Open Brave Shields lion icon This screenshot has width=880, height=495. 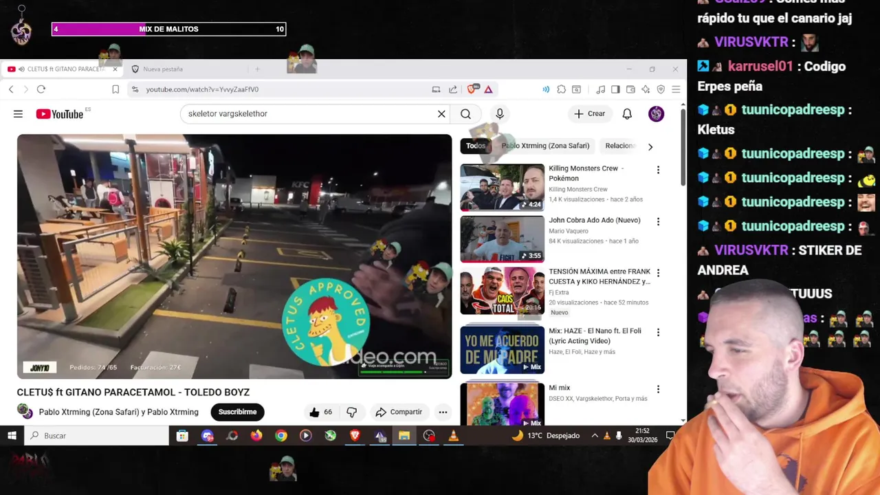(472, 89)
